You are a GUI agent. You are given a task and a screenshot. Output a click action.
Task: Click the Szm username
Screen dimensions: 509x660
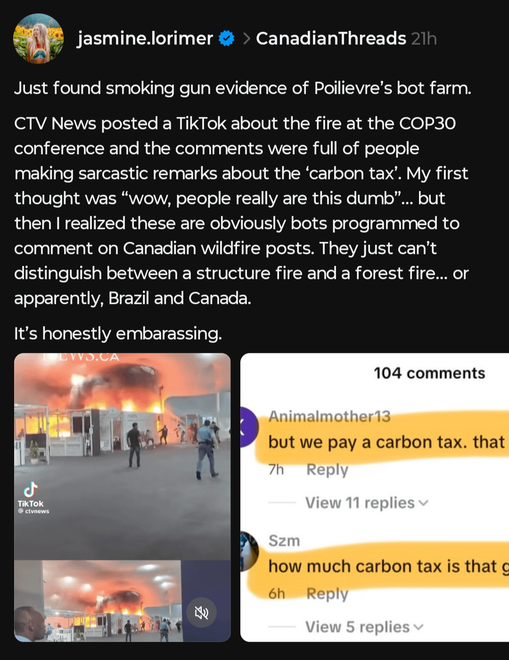284,541
